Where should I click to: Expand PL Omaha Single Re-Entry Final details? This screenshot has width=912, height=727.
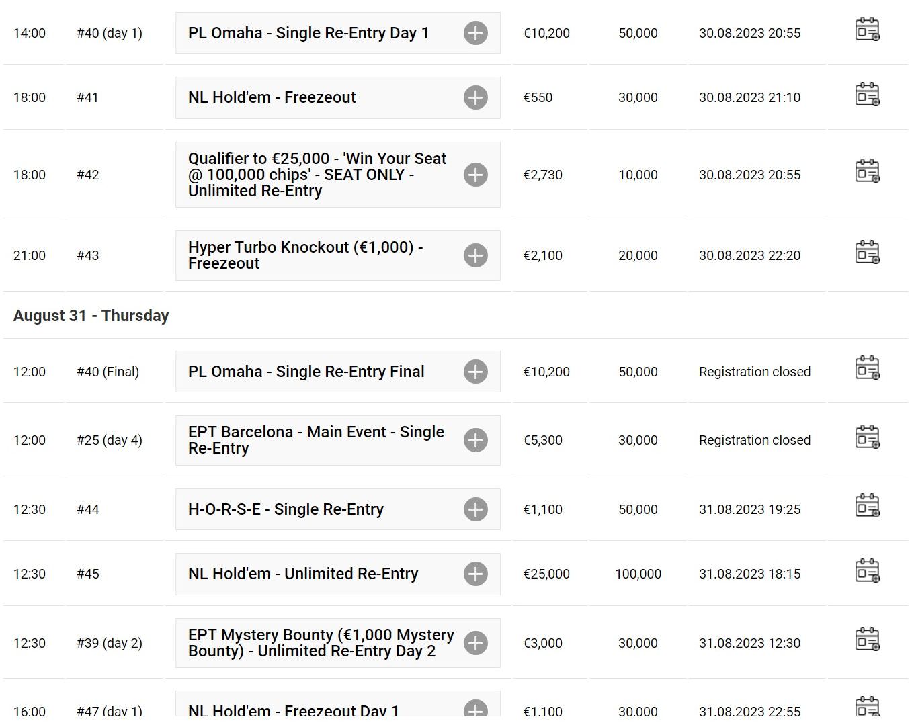coord(476,372)
